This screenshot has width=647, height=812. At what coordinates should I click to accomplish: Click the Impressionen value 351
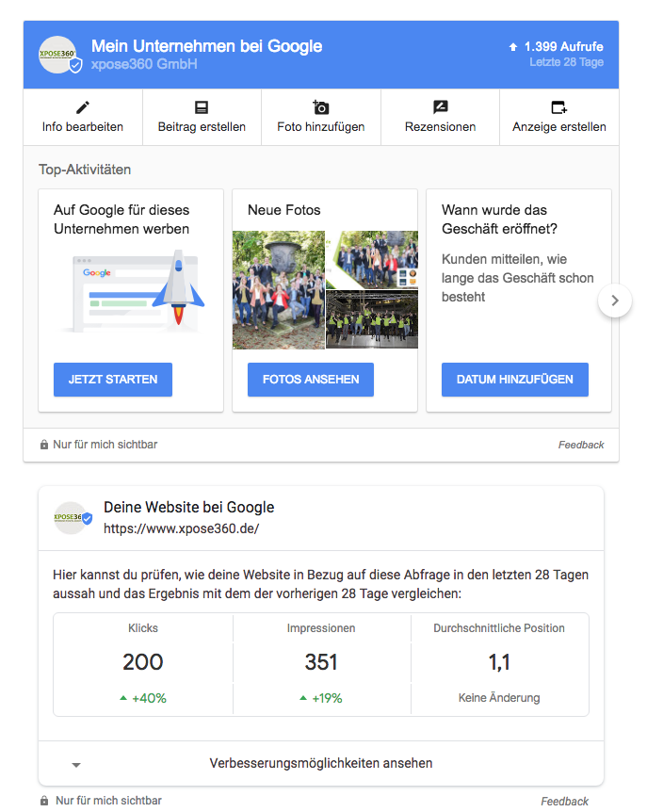click(x=321, y=662)
